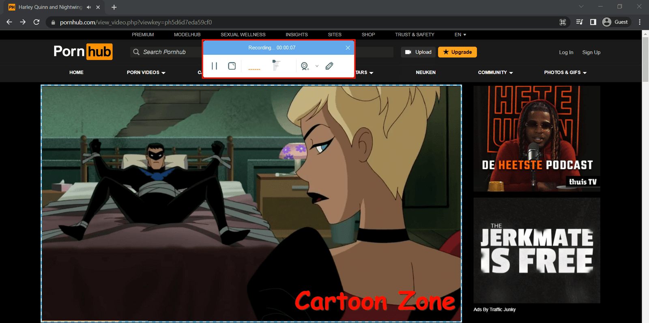The image size is (649, 323).
Task: Toggle the browser side panel
Action: point(593,22)
